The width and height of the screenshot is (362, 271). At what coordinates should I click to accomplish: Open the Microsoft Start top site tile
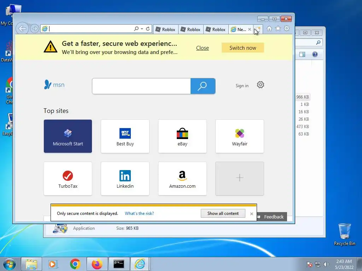tap(68, 136)
